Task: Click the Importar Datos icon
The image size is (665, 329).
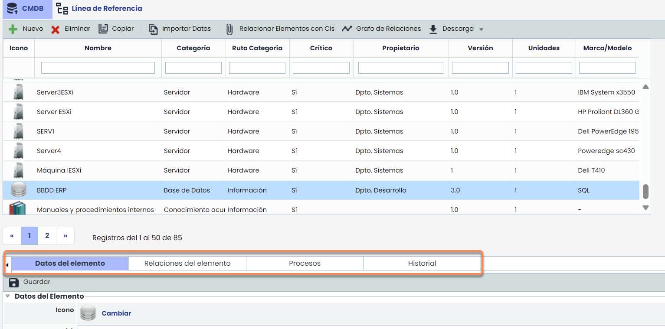Action: point(154,29)
